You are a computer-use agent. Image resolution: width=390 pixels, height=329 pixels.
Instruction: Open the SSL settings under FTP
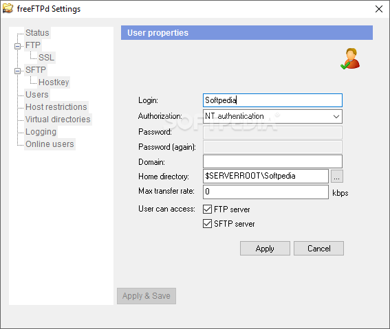click(46, 58)
